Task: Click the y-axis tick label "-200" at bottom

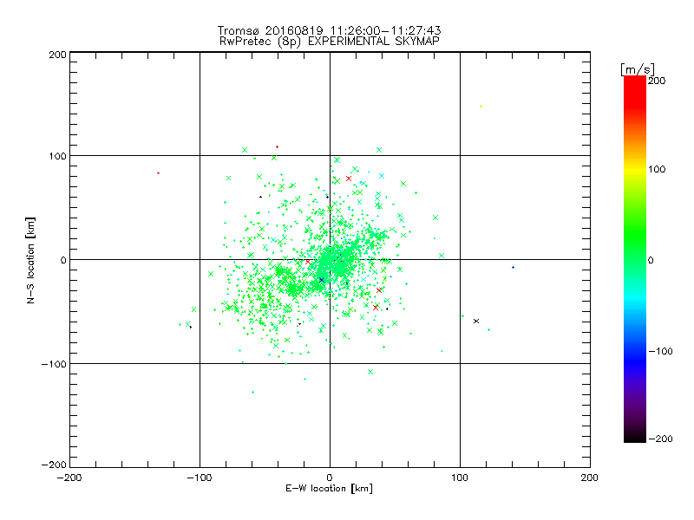Action: click(x=54, y=465)
